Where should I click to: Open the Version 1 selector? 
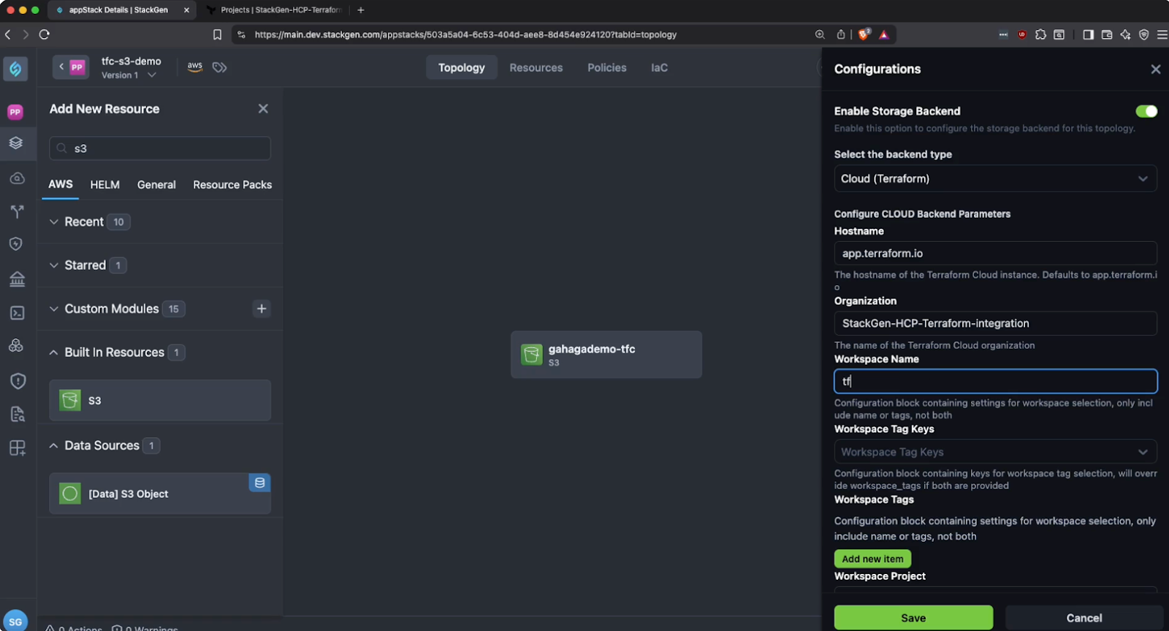coord(129,75)
